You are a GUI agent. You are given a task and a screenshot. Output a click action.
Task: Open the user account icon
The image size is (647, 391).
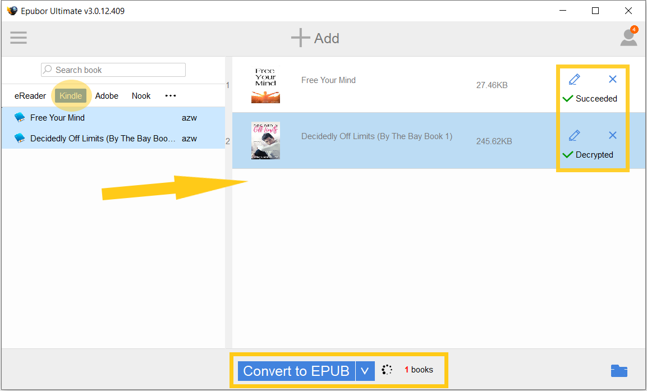[628, 38]
